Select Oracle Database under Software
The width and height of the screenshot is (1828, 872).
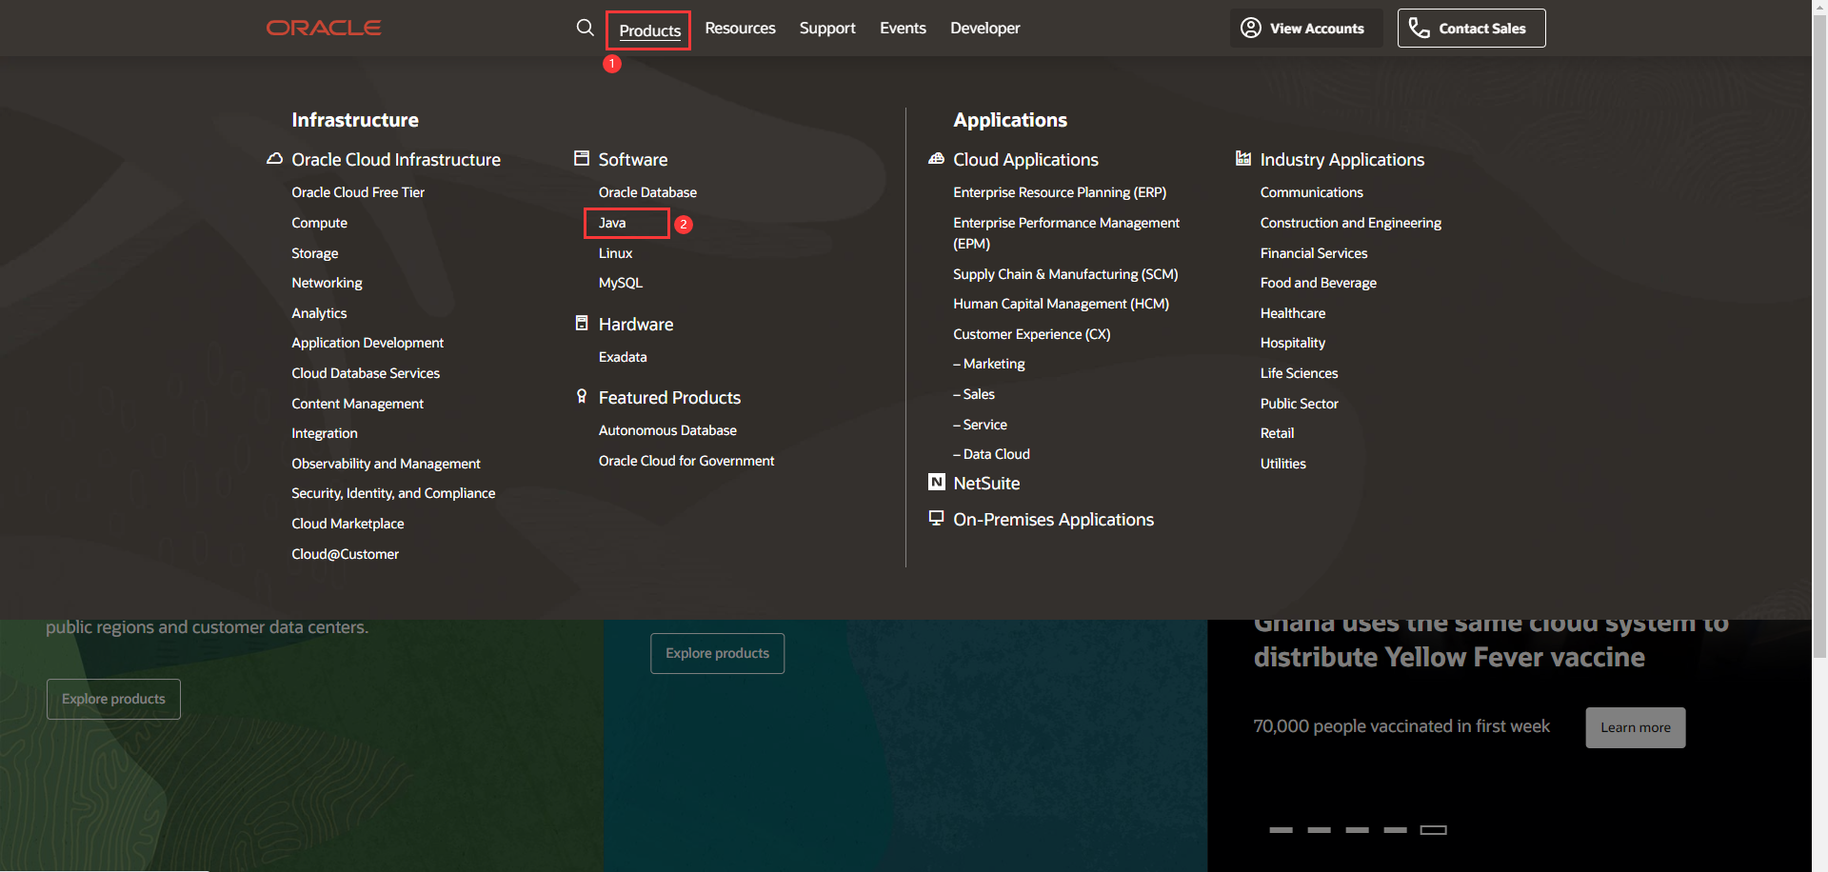click(x=647, y=192)
